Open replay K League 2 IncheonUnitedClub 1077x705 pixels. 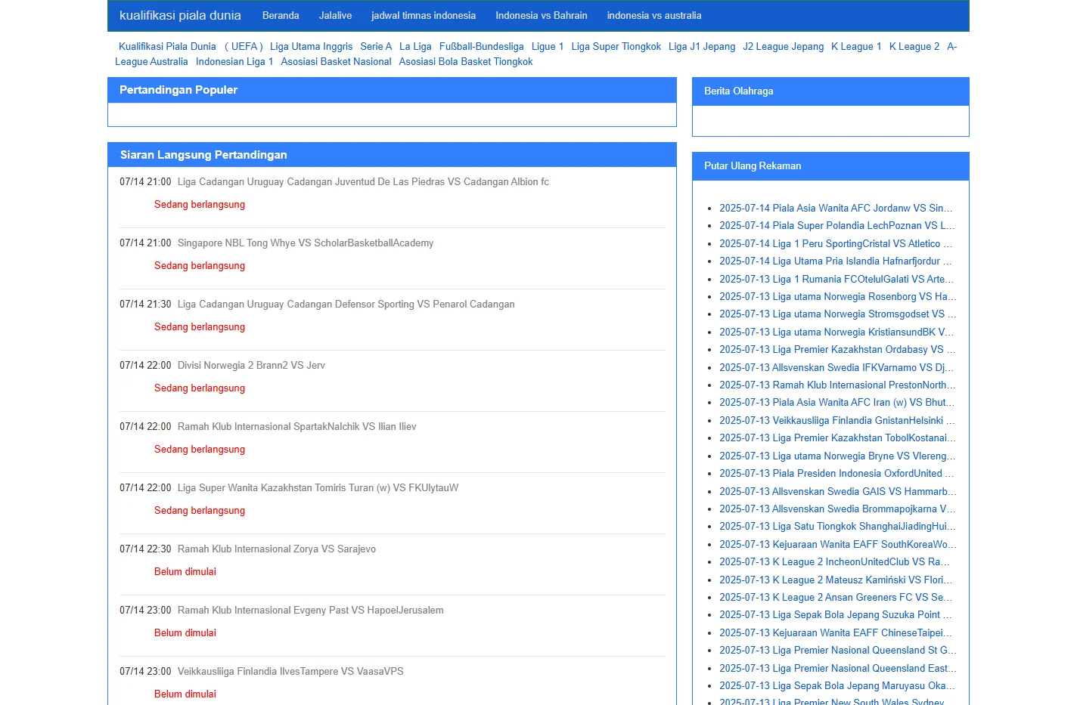pos(834,561)
